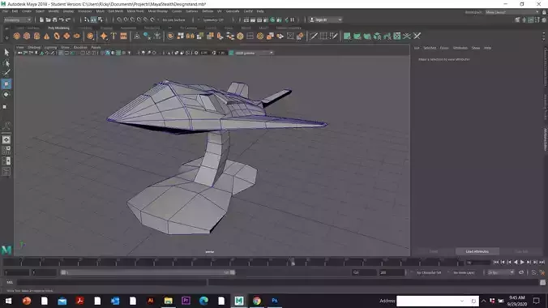The width and height of the screenshot is (548, 308).
Task: Toggle the workspace lock icon
Action: pyautogui.click(x=544, y=12)
